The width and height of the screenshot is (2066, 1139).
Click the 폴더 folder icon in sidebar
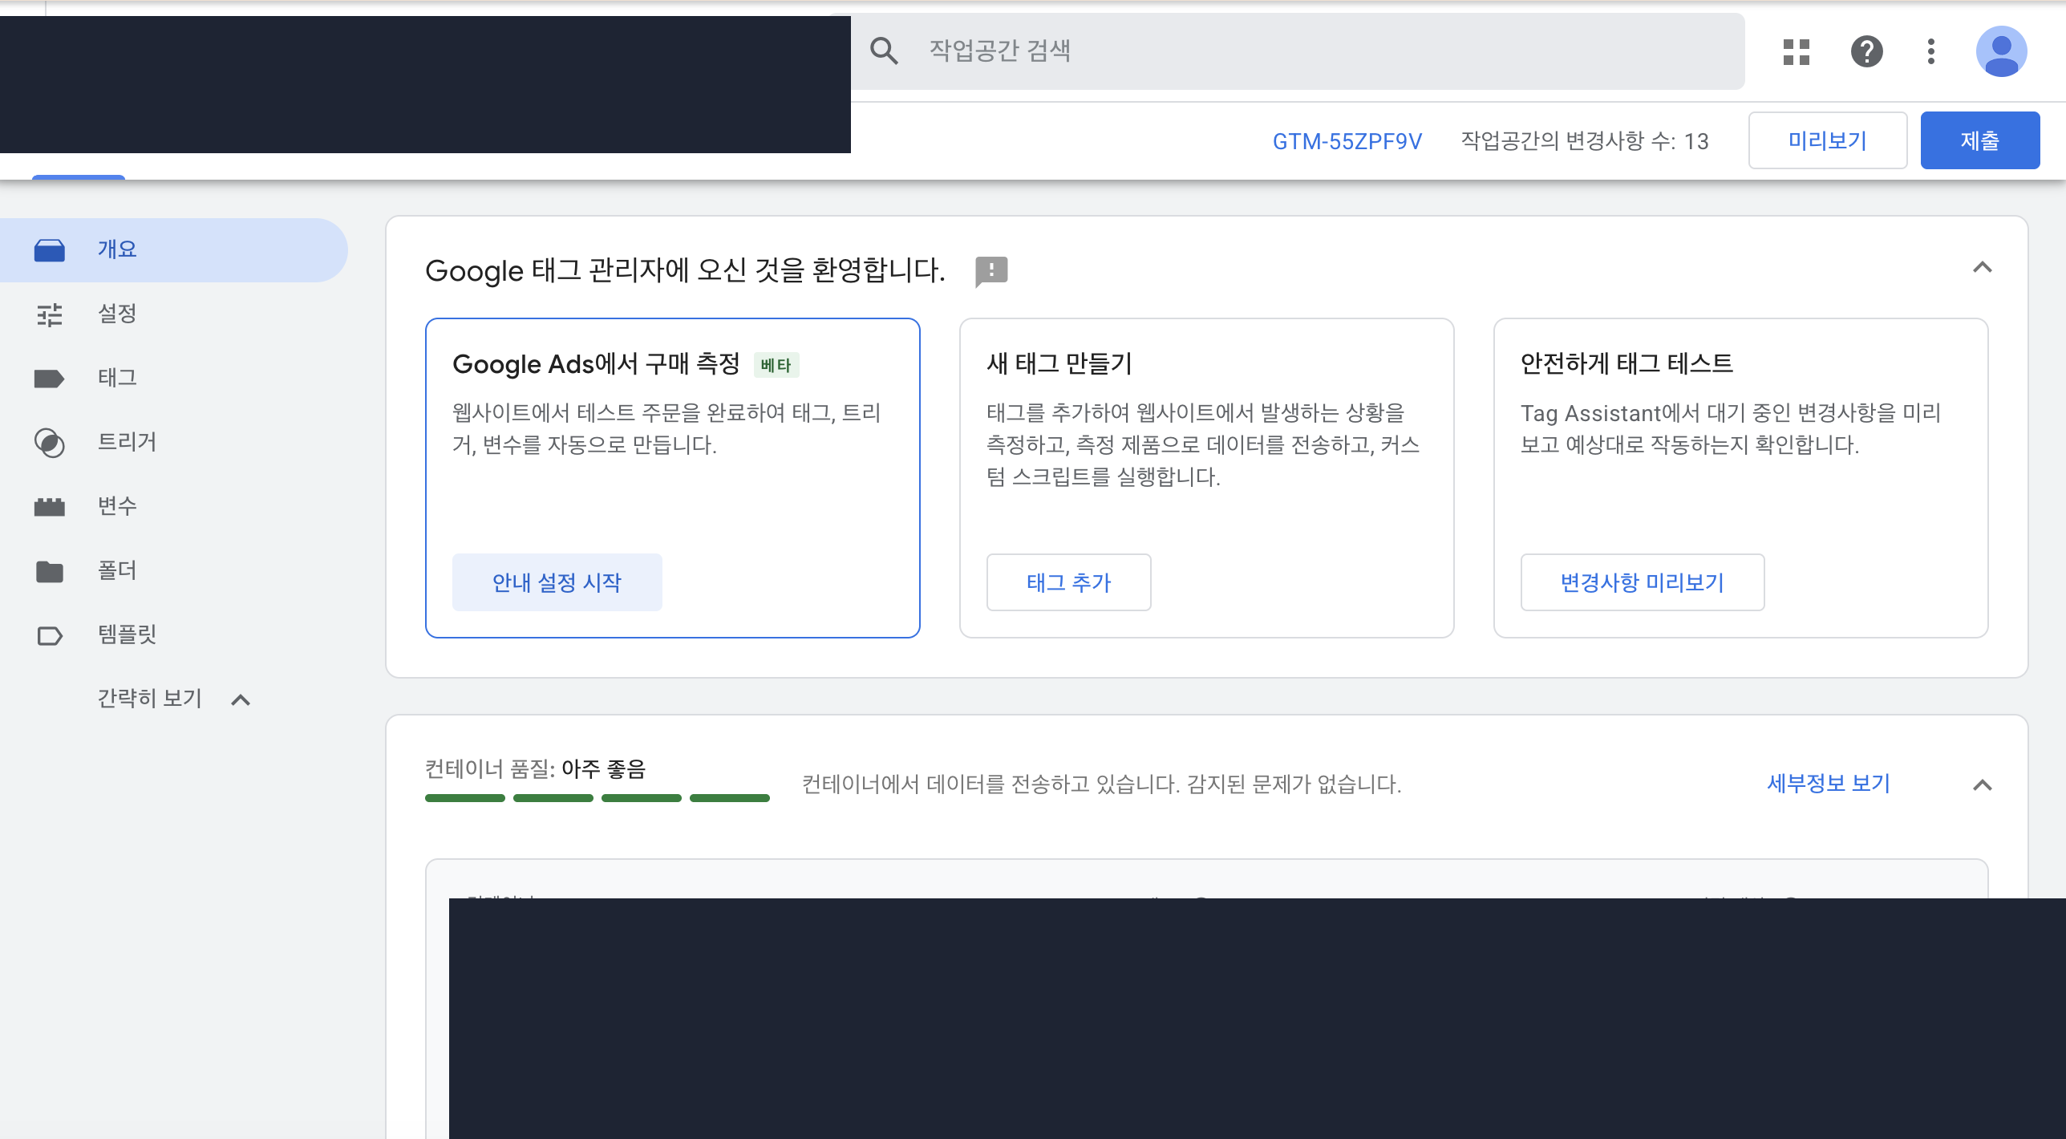point(50,571)
